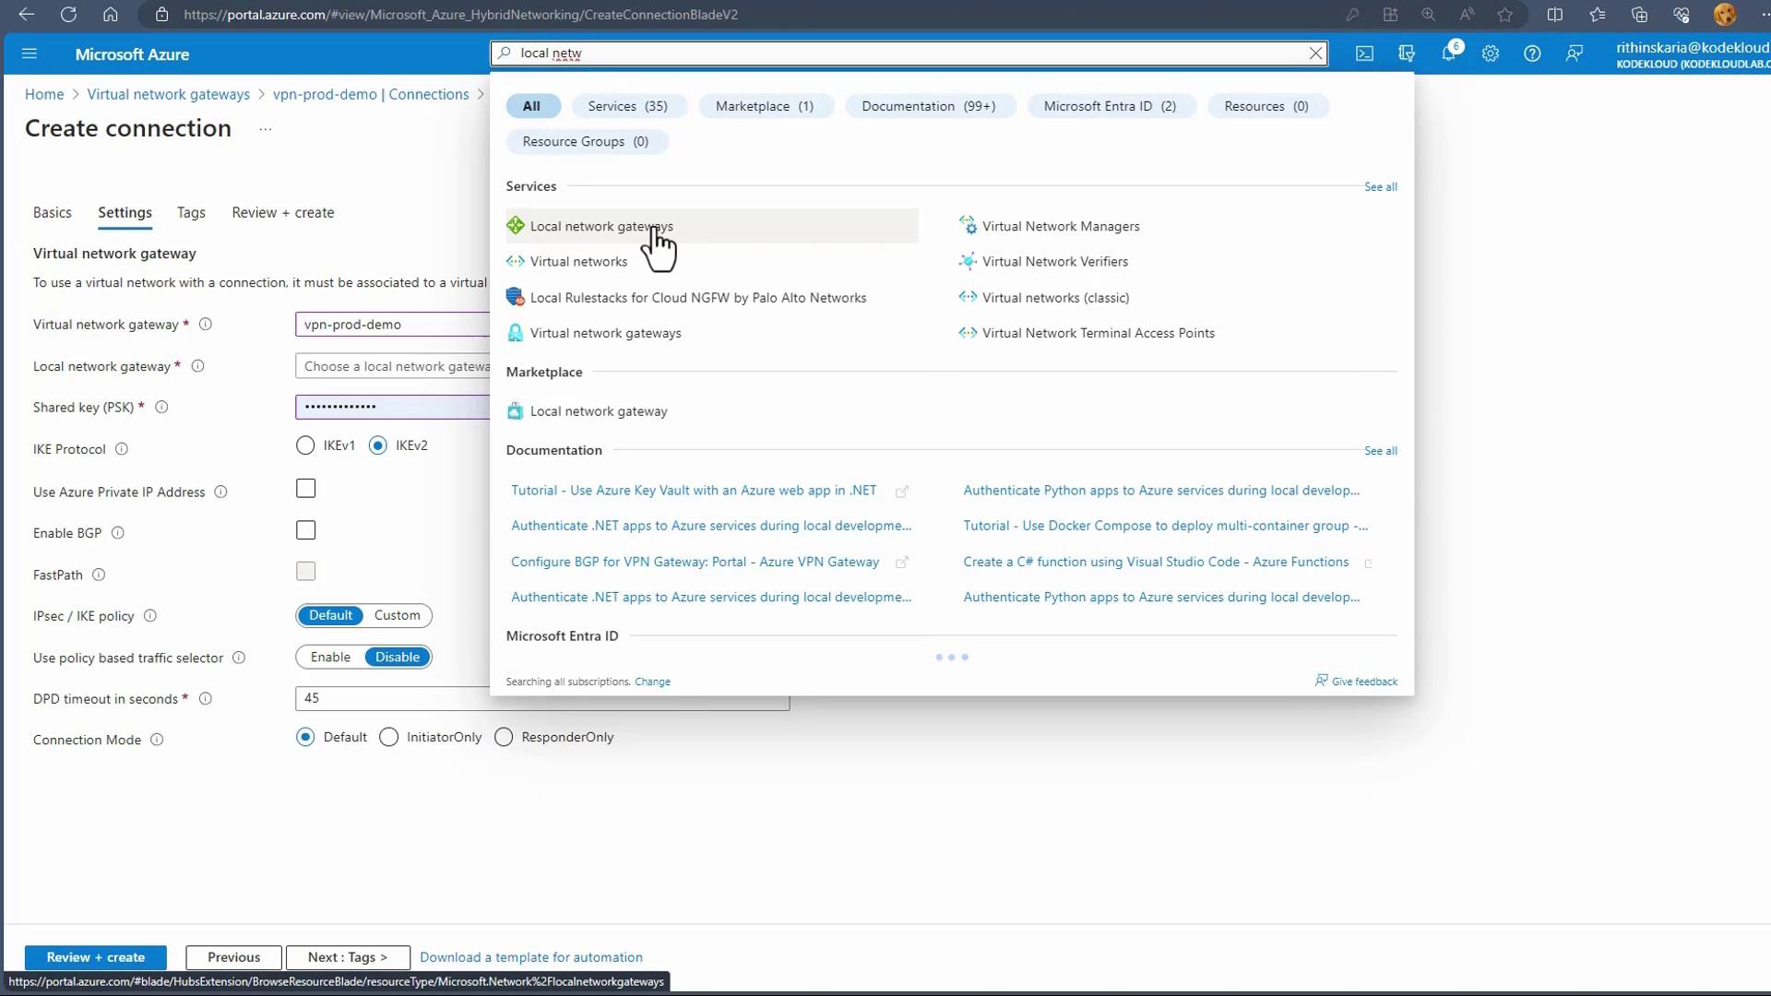Switch to the Basics tab
The image size is (1771, 996).
[52, 212]
